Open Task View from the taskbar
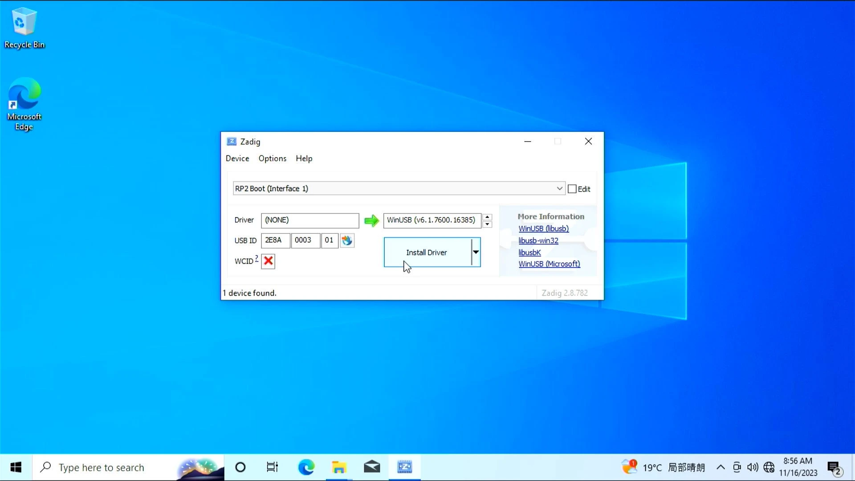The image size is (855, 481). pyautogui.click(x=272, y=467)
